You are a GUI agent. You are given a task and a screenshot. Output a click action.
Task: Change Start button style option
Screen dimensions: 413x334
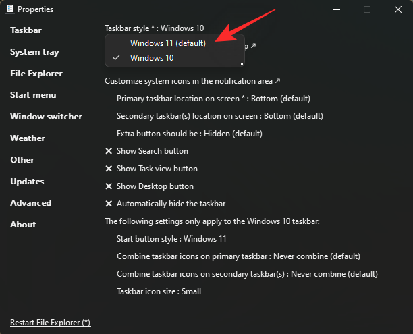pos(171,239)
